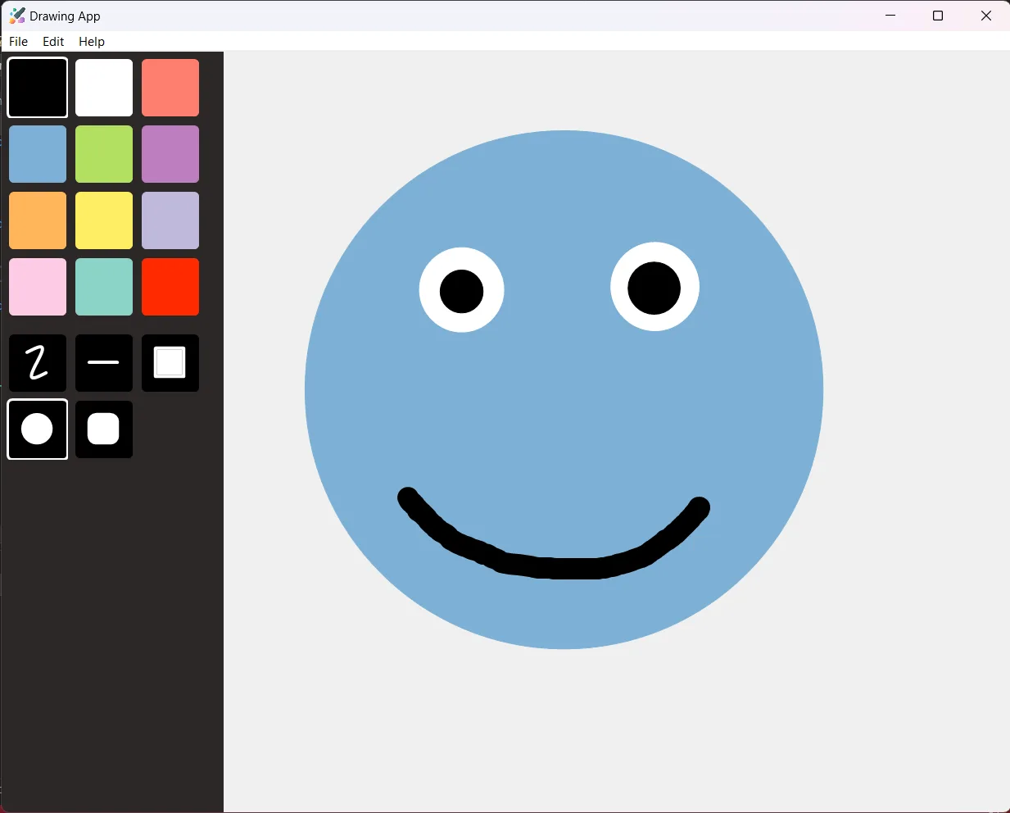Click the Drawing App title bar icon
1010x813 pixels.
(16, 16)
